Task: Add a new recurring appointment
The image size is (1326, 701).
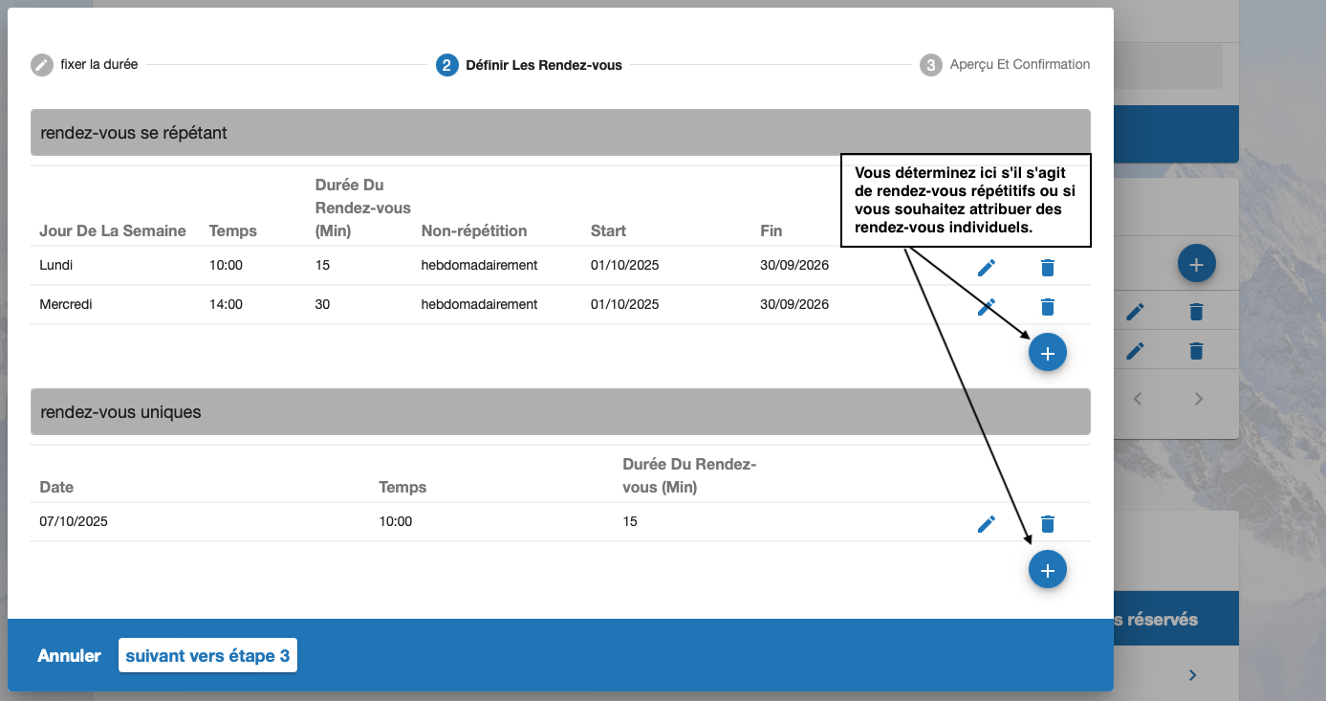Action: point(1047,354)
